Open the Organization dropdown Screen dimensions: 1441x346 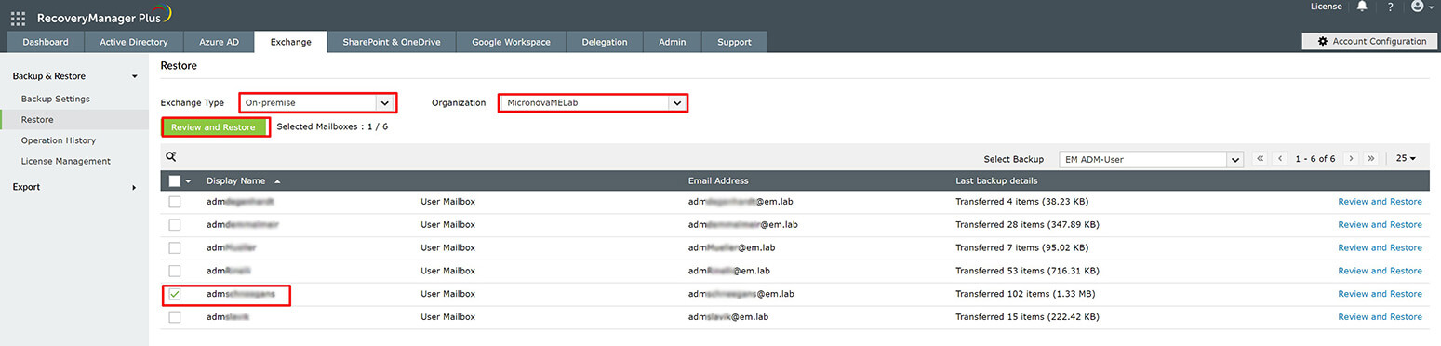[594, 102]
